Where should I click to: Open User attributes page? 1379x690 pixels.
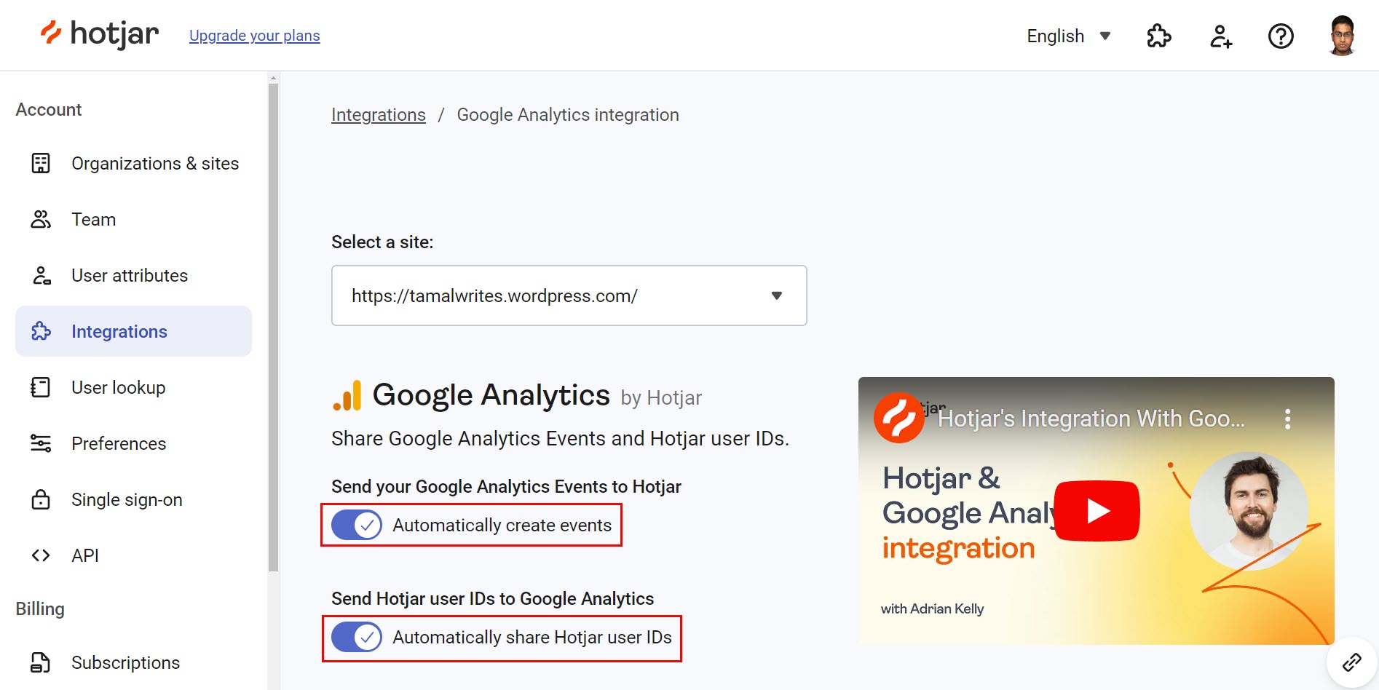[x=134, y=275]
